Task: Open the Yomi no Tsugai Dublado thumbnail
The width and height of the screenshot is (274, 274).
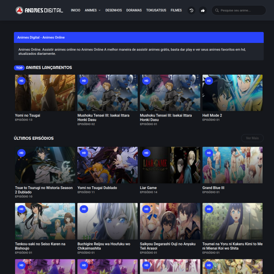Action: tap(107, 165)
